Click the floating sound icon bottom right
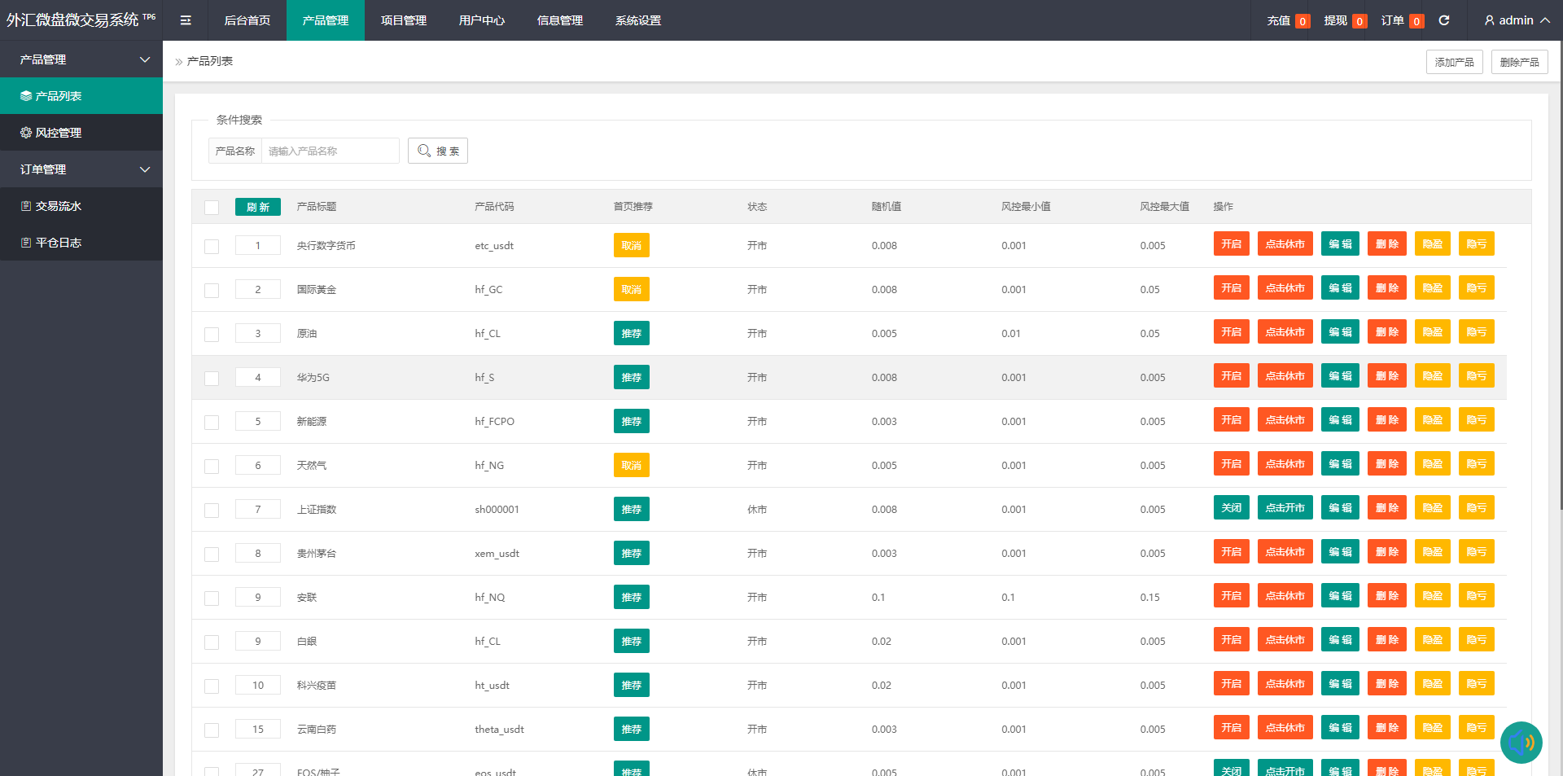 coord(1521,742)
